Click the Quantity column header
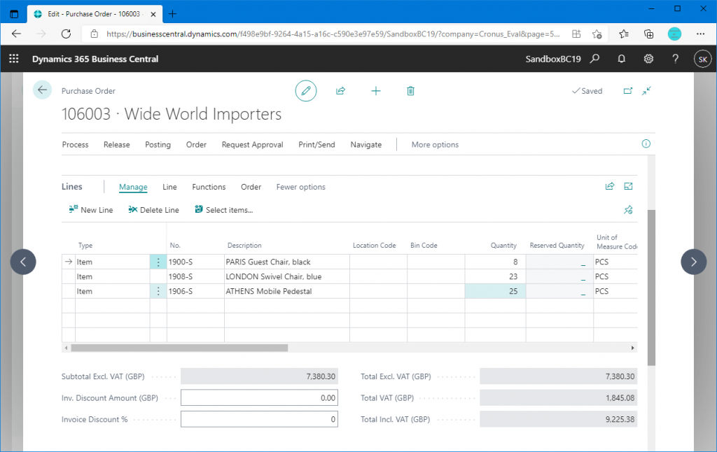 (x=503, y=246)
